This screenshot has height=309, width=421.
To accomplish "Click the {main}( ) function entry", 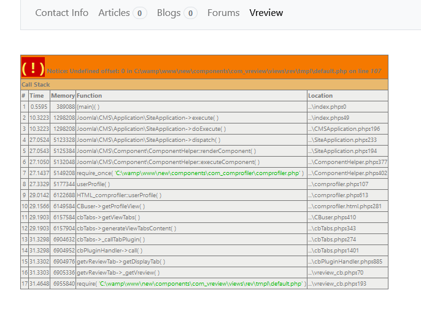I will coord(88,107).
